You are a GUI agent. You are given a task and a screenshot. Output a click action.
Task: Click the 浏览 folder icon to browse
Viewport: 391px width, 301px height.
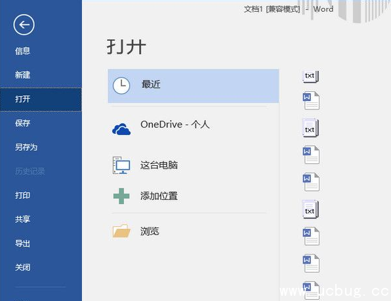pyautogui.click(x=121, y=231)
